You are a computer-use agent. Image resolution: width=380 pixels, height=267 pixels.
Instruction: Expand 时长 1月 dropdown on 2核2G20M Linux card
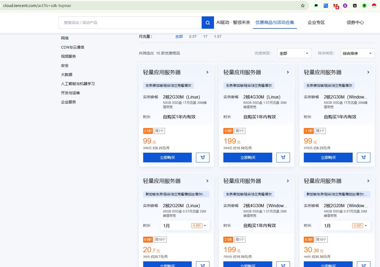(x=185, y=226)
